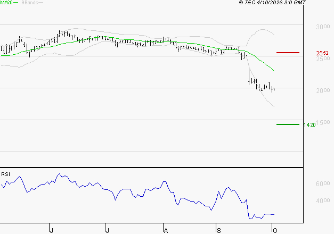Click the BBands legend label
This screenshot has width=334, height=234.
30,3
